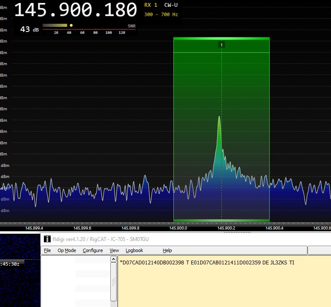331x307 pixels.
Task: Click the SNR level bar meter
Action: pos(55,25)
